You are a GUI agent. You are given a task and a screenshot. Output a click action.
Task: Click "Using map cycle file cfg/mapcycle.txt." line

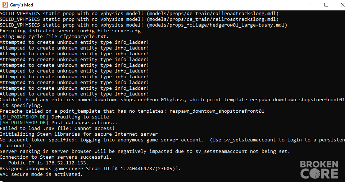pos(54,37)
